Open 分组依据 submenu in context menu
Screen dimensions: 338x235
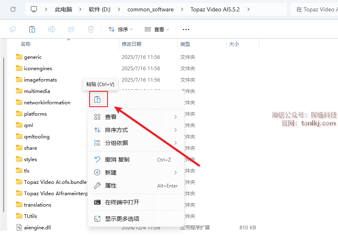click(x=136, y=143)
